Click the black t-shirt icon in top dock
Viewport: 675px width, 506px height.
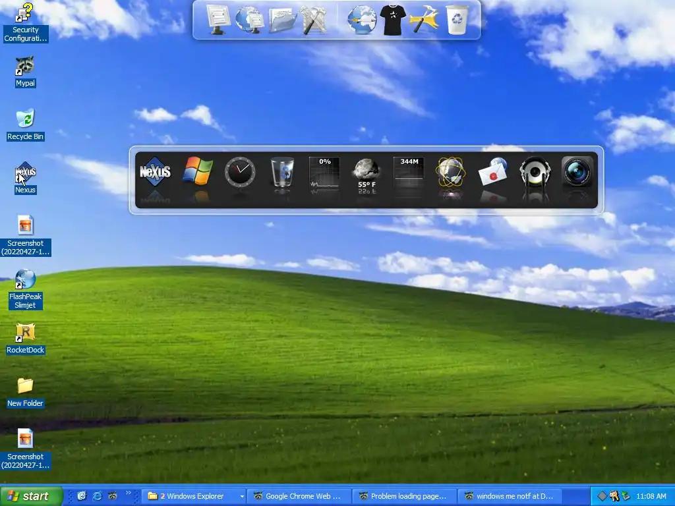pyautogui.click(x=393, y=20)
